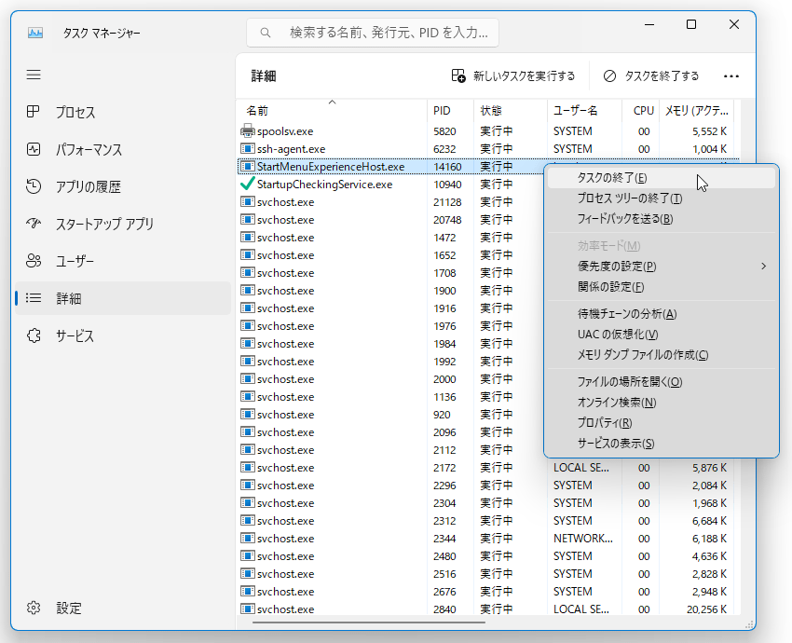
Task: Go to the プロセス page label
Action: coord(75,112)
